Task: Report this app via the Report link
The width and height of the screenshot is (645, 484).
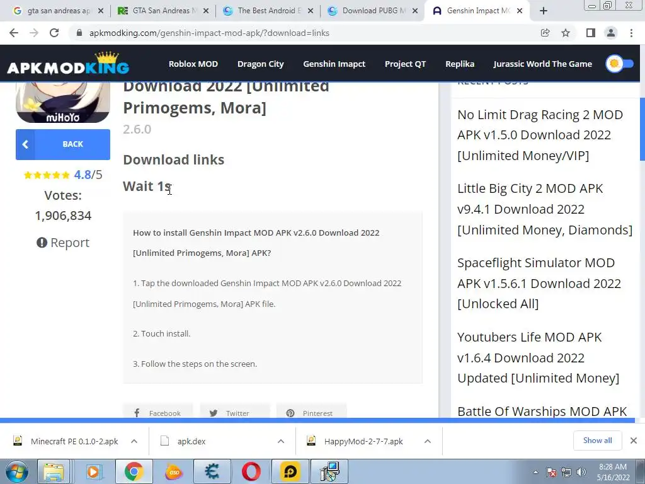Action: point(63,243)
